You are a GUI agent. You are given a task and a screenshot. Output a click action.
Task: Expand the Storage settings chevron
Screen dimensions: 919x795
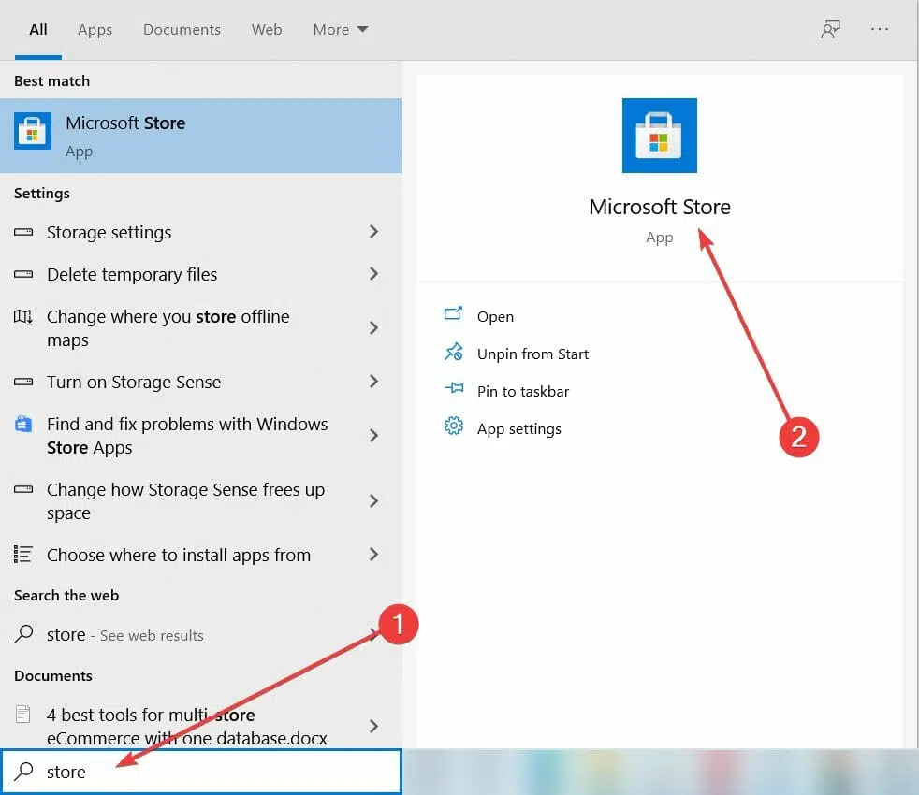click(x=373, y=232)
